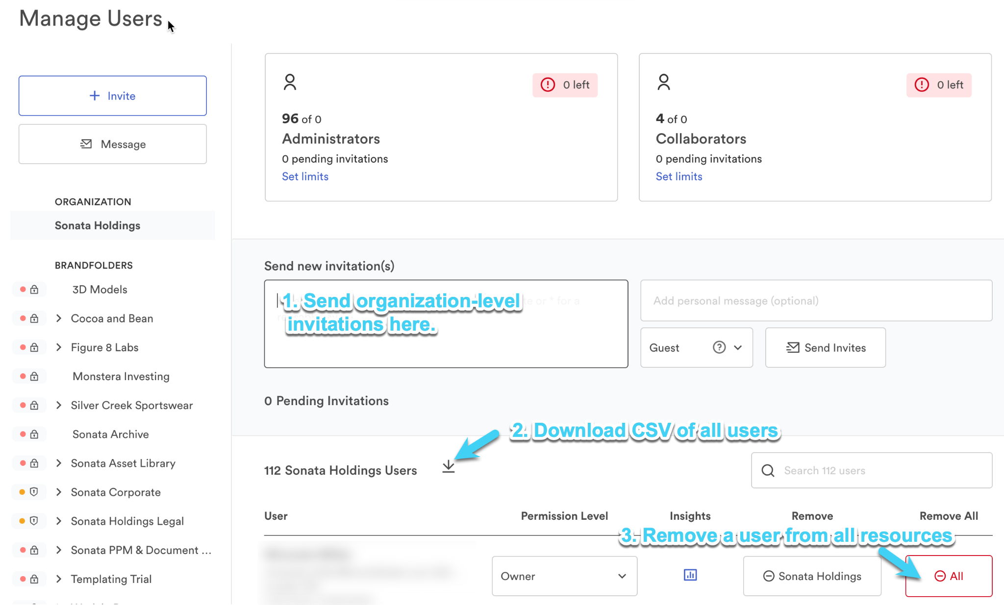Open Sonata Archive brandfolder
The image size is (1004, 605).
pyautogui.click(x=110, y=434)
